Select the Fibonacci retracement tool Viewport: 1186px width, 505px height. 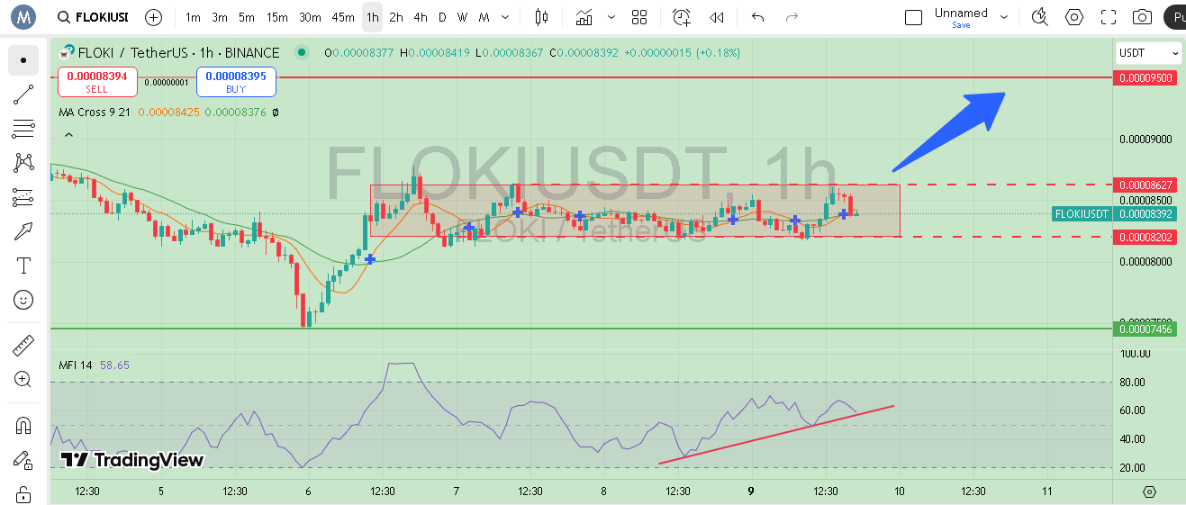pyautogui.click(x=23, y=129)
